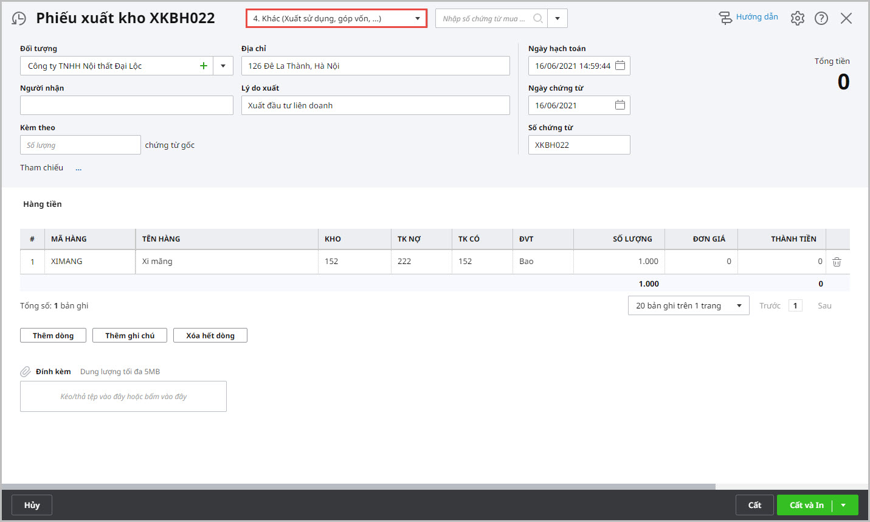Click the Tham chiếu ellipsis
870x522 pixels.
click(78, 168)
